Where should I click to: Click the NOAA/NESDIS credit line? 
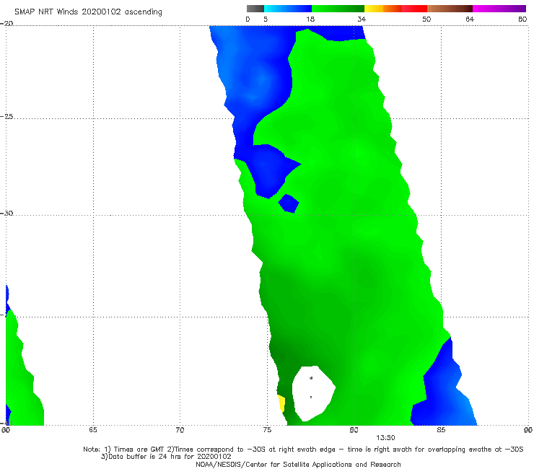298,464
